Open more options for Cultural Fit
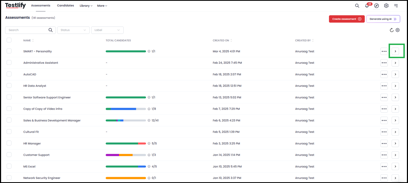408x183 pixels. coord(384,132)
